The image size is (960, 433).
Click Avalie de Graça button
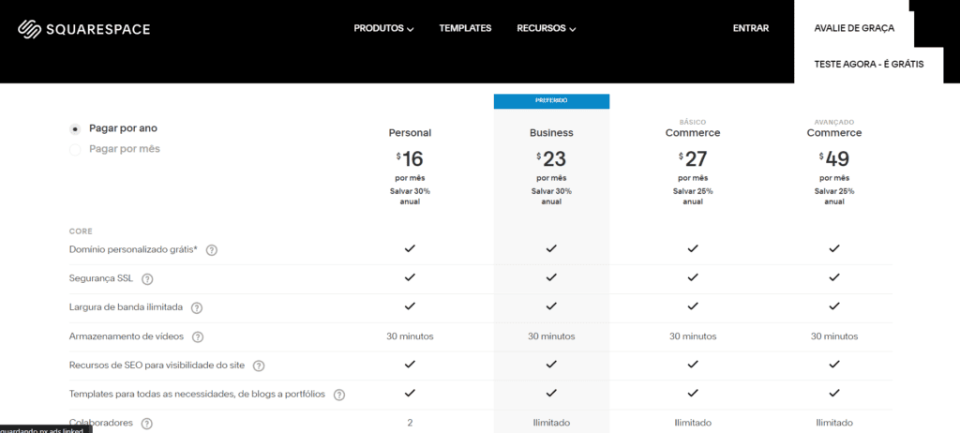click(854, 28)
